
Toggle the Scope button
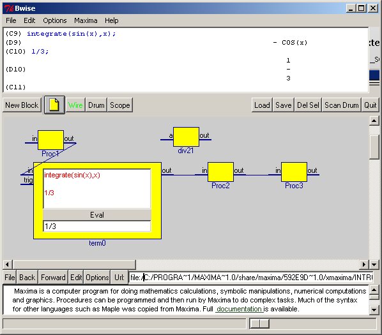[x=120, y=105]
